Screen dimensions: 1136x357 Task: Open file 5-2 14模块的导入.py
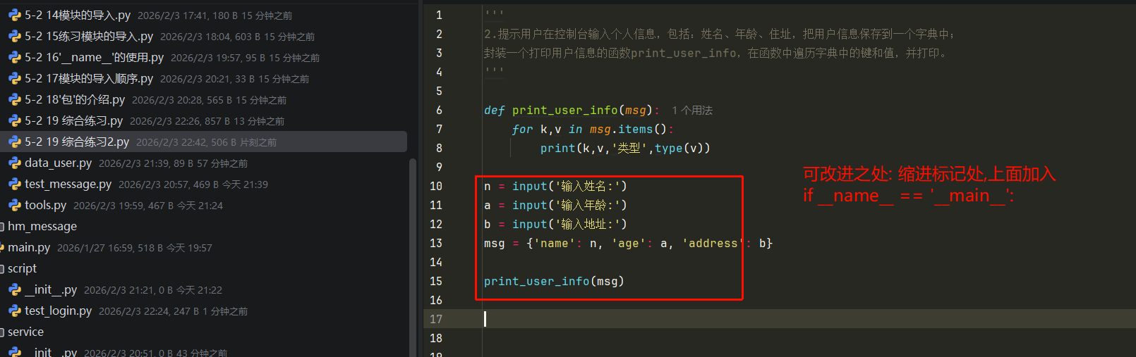(78, 15)
